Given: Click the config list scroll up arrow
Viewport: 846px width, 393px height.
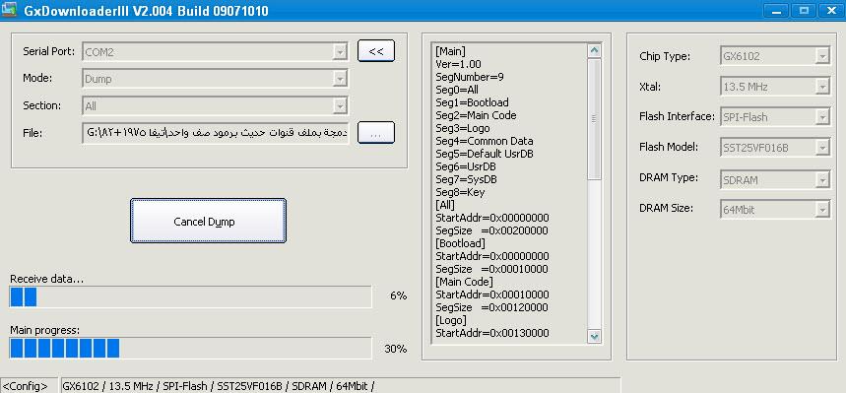Looking at the screenshot, I should (x=594, y=51).
